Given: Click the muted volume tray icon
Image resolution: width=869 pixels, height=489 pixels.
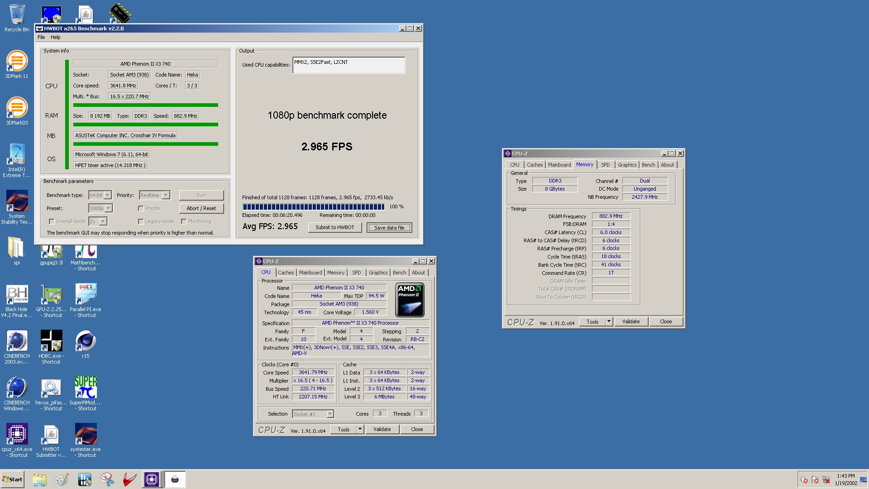Looking at the screenshot, I should click(x=804, y=479).
